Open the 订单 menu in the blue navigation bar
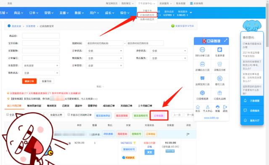Viewport: 269px width, 165px height. [34, 13]
